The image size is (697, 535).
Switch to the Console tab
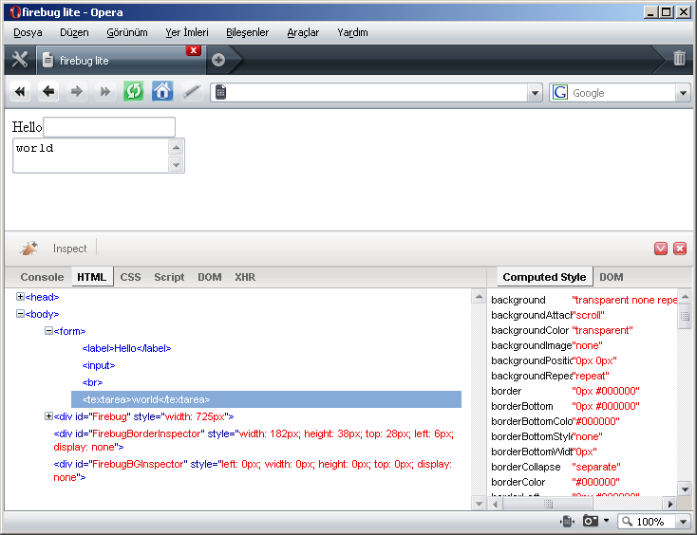[42, 277]
